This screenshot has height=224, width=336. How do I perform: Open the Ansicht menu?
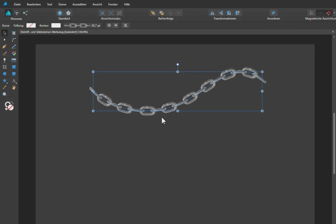coord(97,4)
